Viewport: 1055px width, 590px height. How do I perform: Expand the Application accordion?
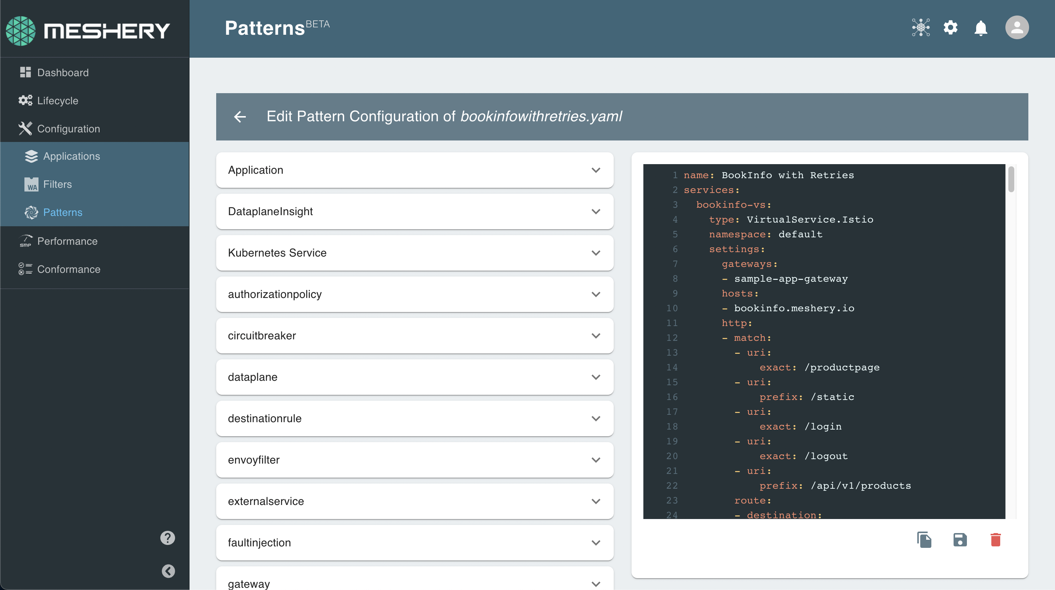pyautogui.click(x=415, y=170)
